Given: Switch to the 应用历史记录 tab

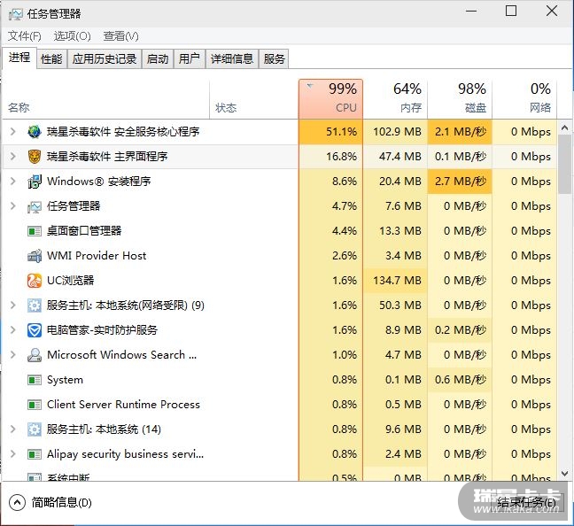Looking at the screenshot, I should click(x=105, y=58).
